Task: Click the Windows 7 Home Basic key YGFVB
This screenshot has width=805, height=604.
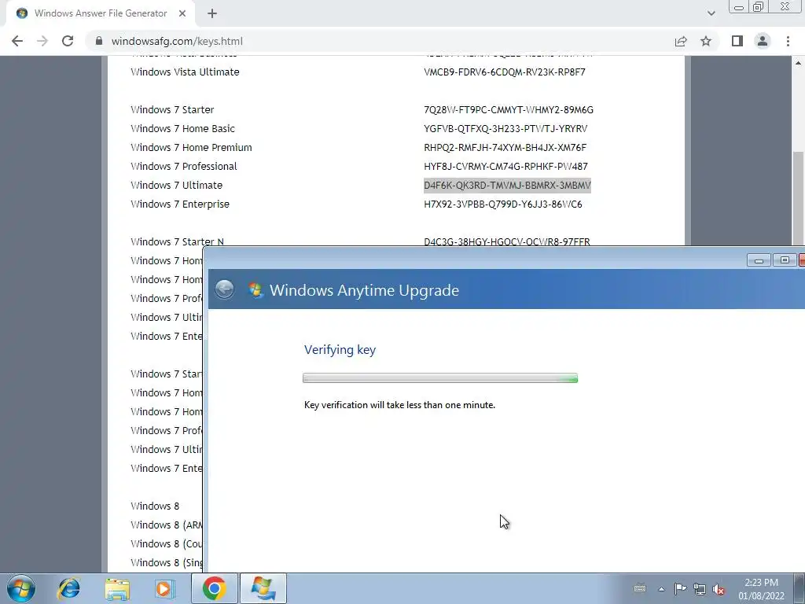Action: (x=505, y=129)
